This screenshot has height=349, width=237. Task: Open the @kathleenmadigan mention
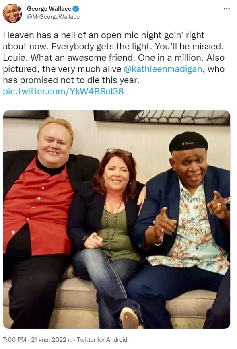tap(163, 69)
